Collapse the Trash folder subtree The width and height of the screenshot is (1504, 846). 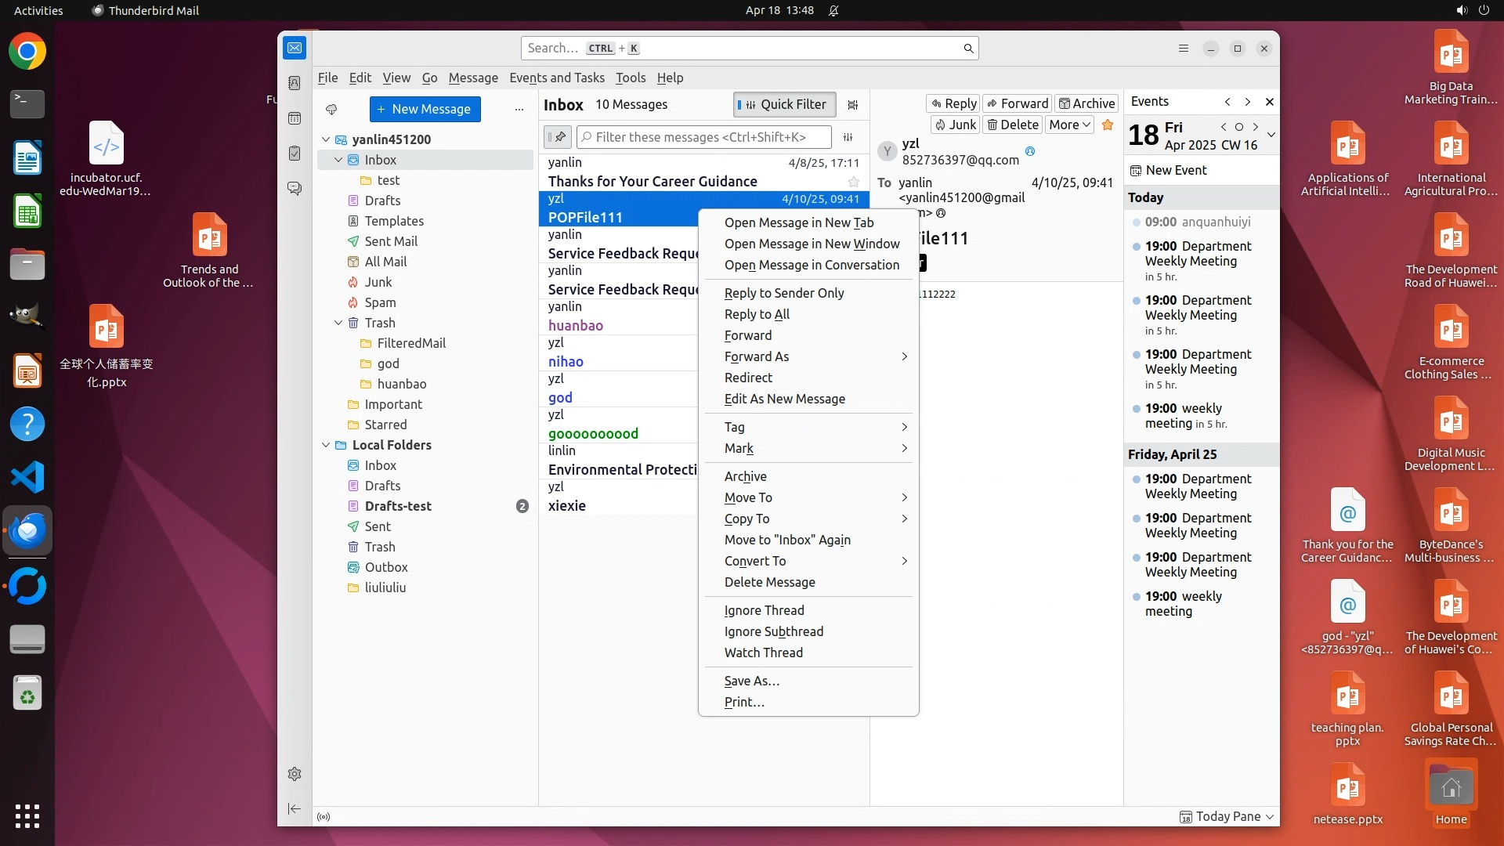[x=338, y=323]
